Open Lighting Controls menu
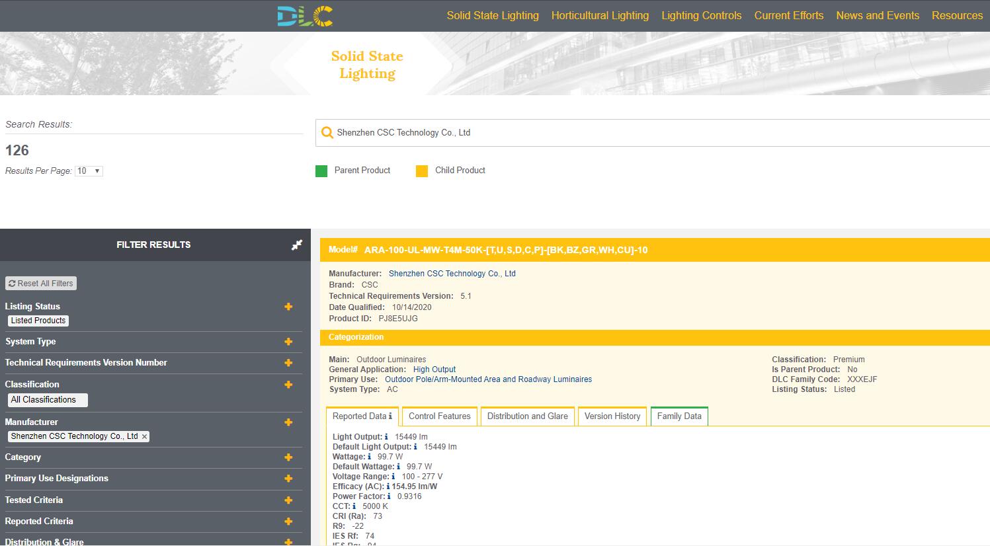This screenshot has height=546, width=990. [x=702, y=15]
